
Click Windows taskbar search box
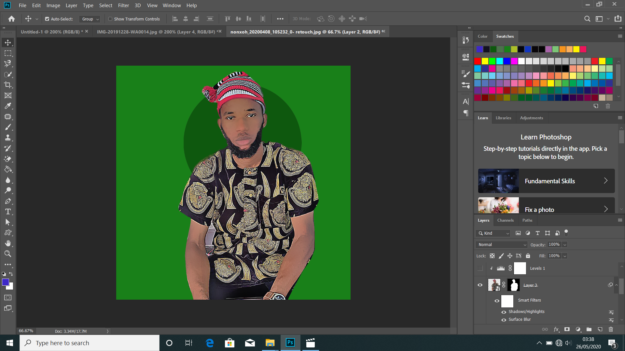(x=90, y=343)
